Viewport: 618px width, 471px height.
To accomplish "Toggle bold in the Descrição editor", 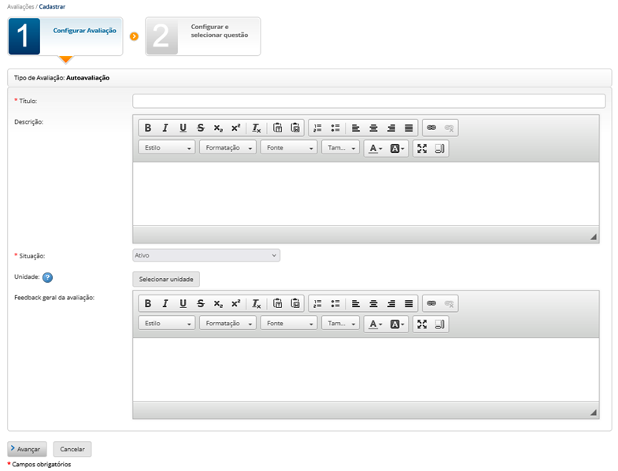I will [148, 128].
